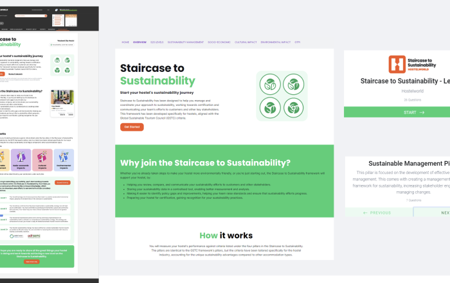Viewport: 450px width, 283px height.
Task: Open the S2S LEVELS tab
Action: click(x=157, y=42)
